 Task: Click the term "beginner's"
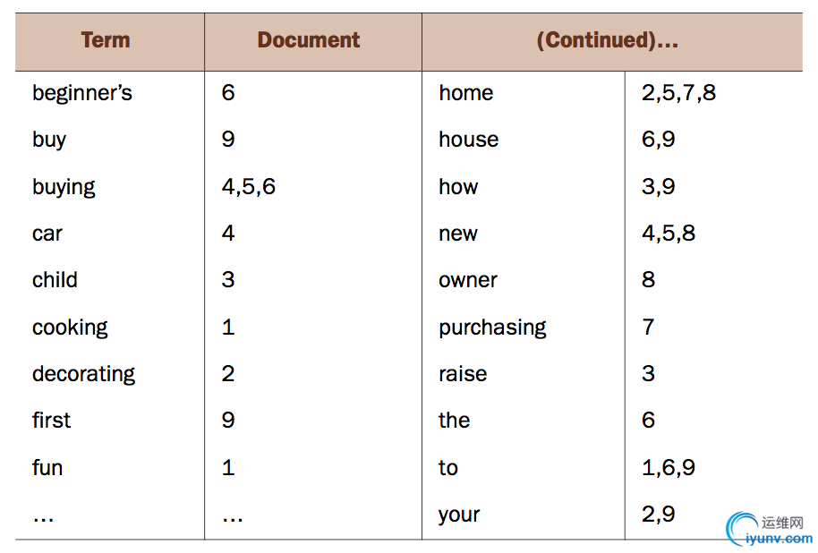pos(82,93)
